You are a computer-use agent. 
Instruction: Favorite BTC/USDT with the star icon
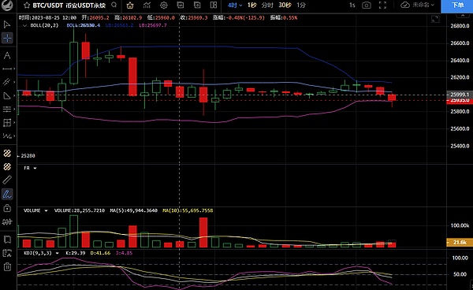tap(27, 6)
